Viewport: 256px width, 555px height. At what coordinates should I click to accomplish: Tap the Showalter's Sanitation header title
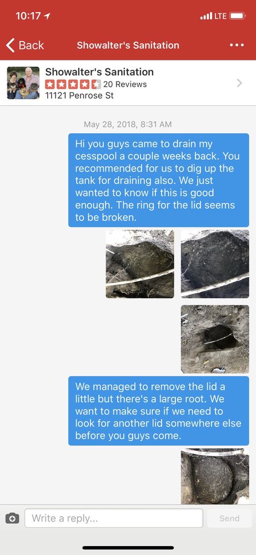point(128,46)
